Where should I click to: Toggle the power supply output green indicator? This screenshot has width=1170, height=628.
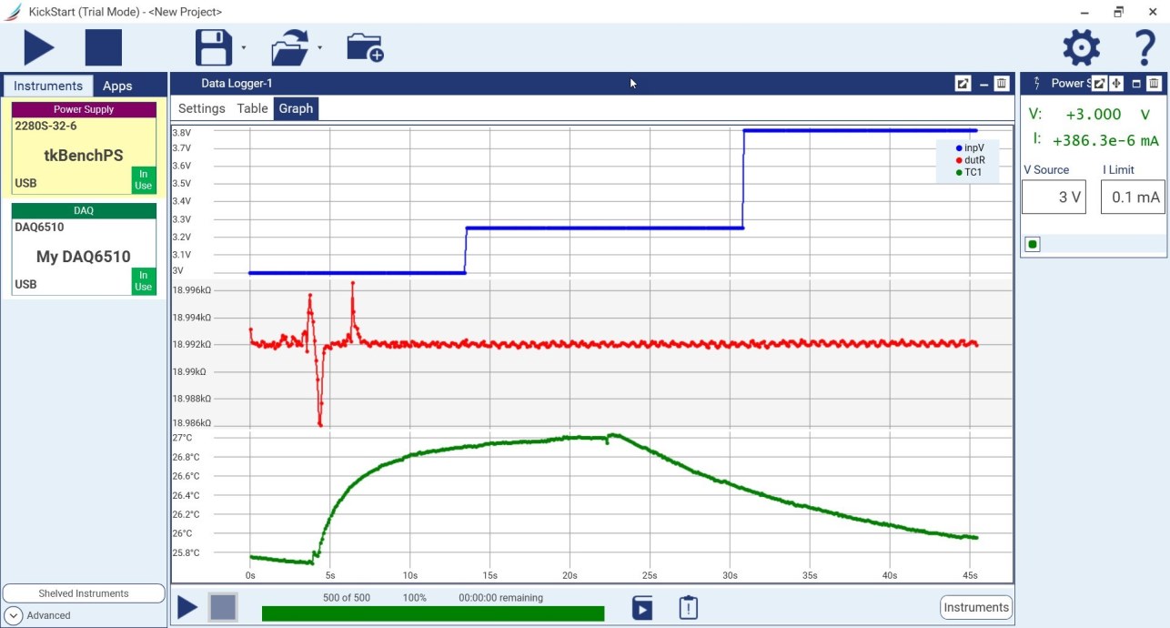click(1033, 244)
